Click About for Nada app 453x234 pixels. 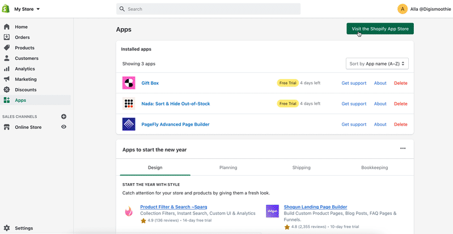pos(380,104)
